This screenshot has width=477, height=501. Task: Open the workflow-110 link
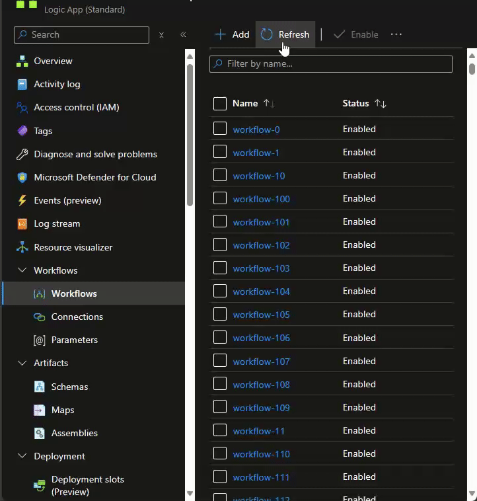261,454
